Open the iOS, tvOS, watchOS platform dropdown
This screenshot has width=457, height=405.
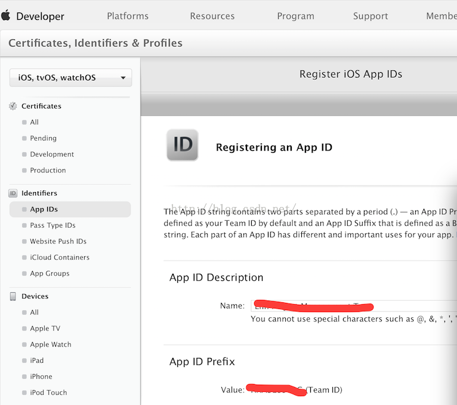(x=70, y=78)
